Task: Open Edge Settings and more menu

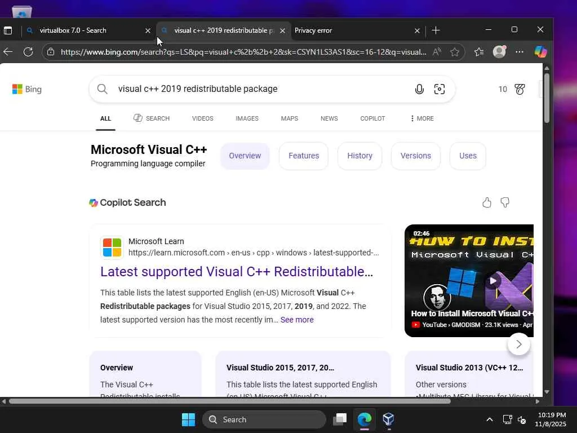Action: (519, 52)
